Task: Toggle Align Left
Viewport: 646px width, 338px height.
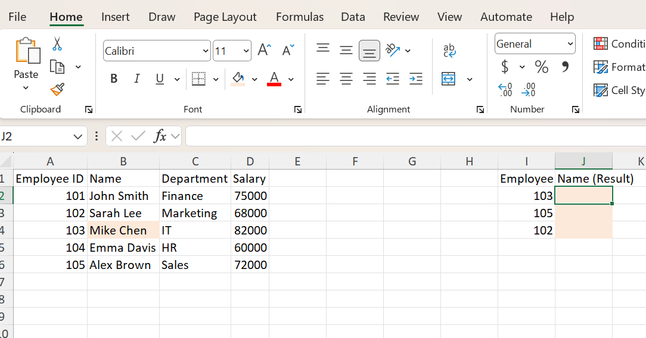Action: click(x=323, y=79)
